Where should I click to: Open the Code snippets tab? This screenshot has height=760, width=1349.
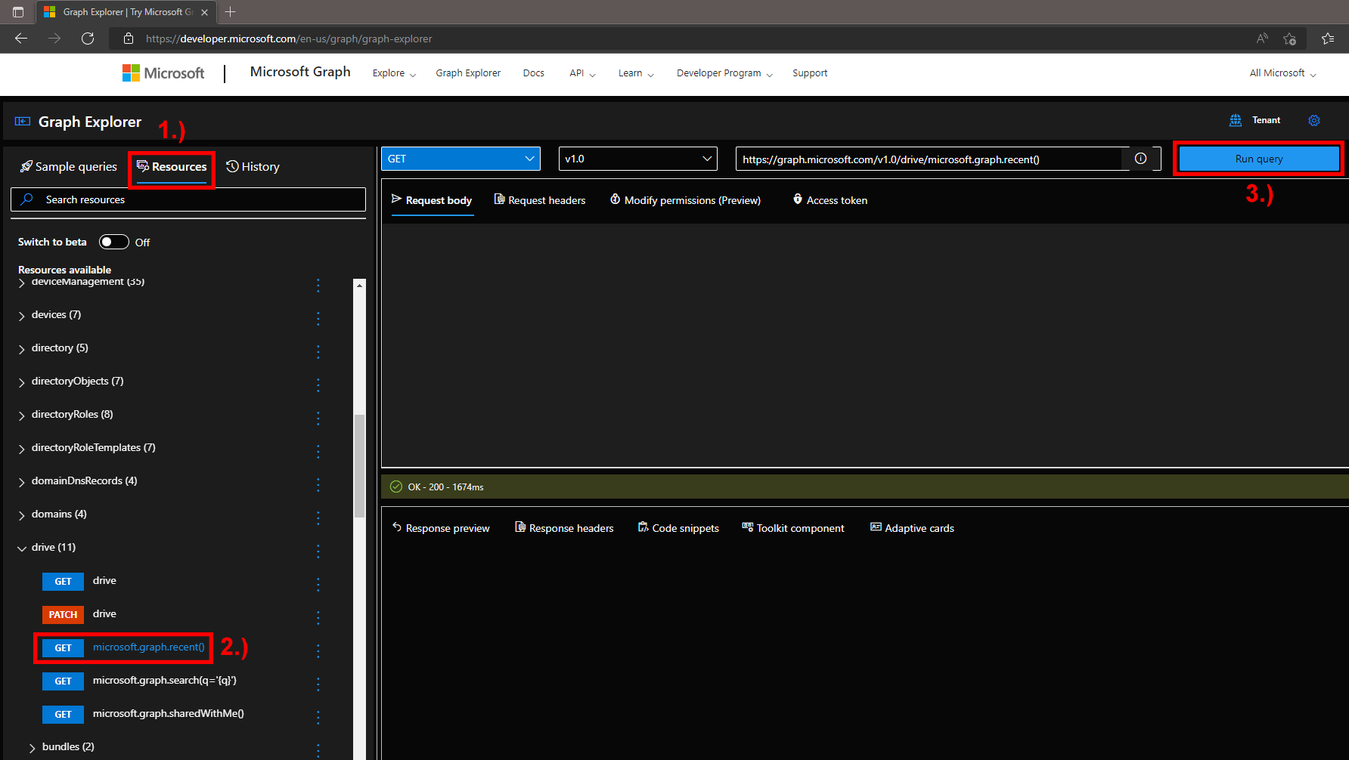tap(678, 528)
